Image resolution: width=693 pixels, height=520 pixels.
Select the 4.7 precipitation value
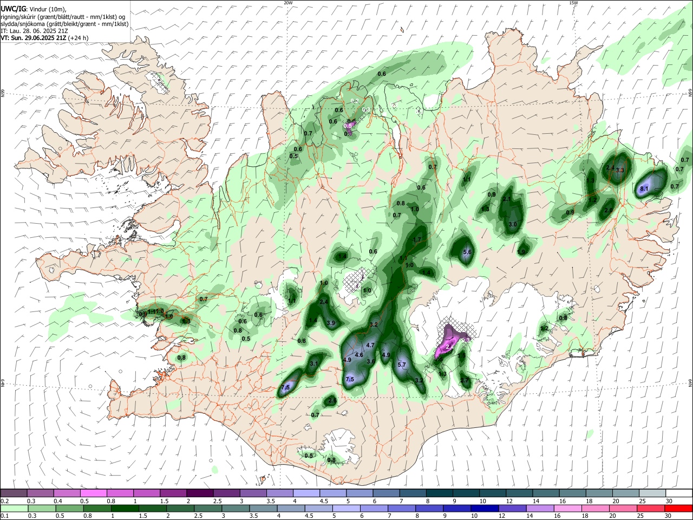point(371,345)
